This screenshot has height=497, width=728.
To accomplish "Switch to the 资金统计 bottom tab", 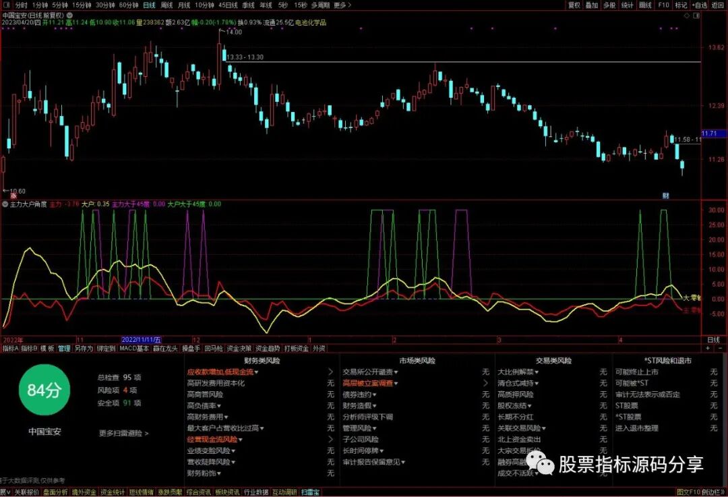I will [113, 492].
